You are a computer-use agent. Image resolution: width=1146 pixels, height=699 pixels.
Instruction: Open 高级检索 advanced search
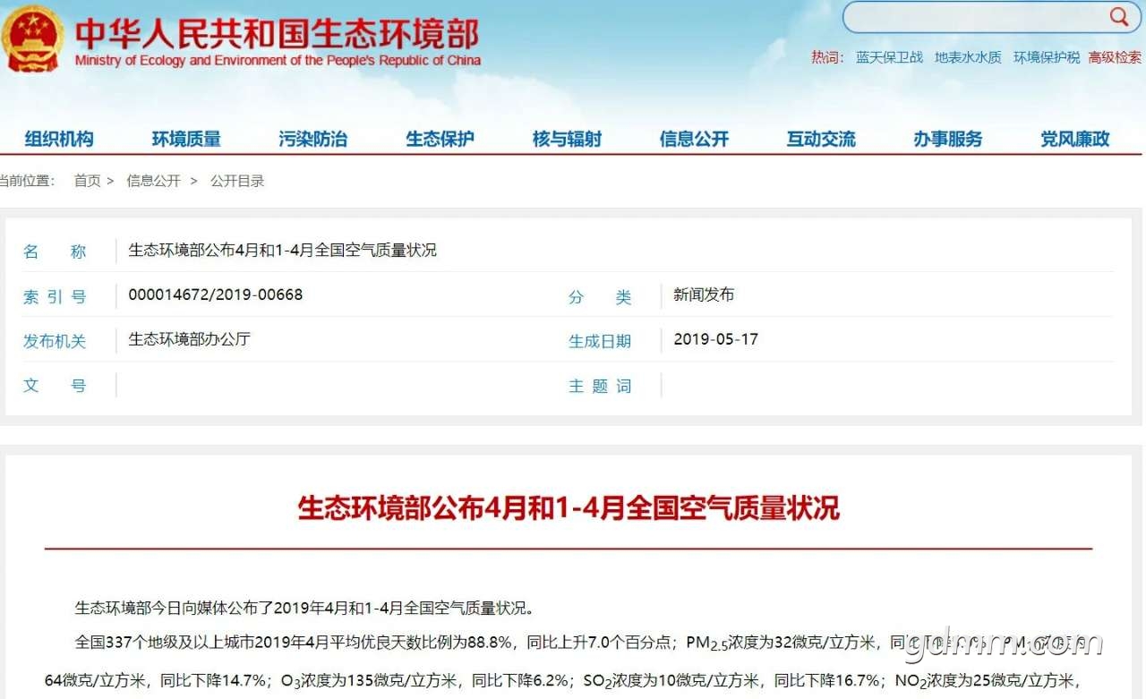click(1115, 57)
